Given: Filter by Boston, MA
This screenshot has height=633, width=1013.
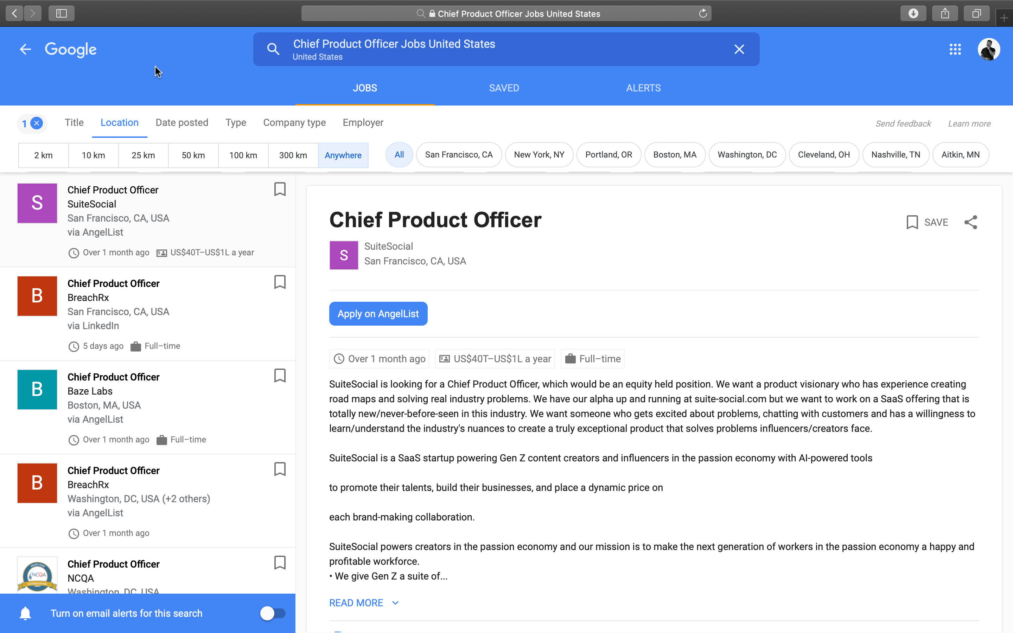Looking at the screenshot, I should tap(675, 154).
